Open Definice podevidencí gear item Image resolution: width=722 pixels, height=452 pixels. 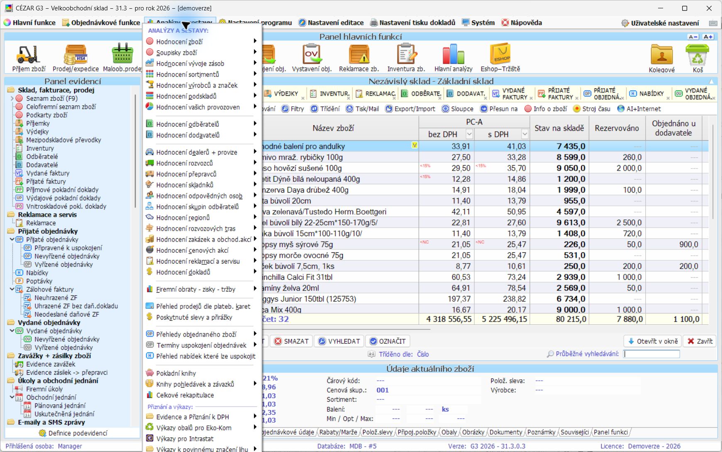pyautogui.click(x=73, y=433)
